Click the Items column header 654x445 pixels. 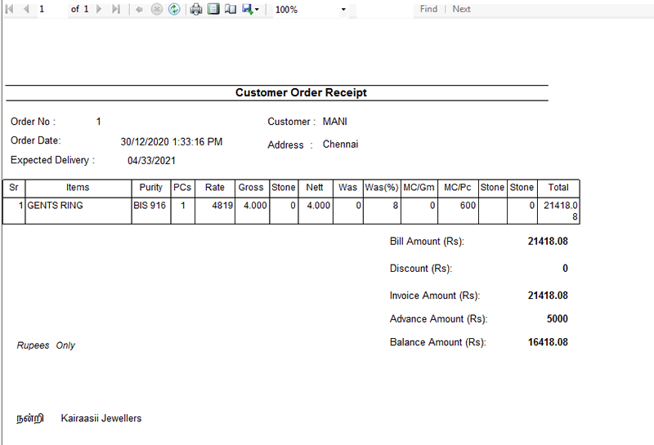(x=78, y=188)
